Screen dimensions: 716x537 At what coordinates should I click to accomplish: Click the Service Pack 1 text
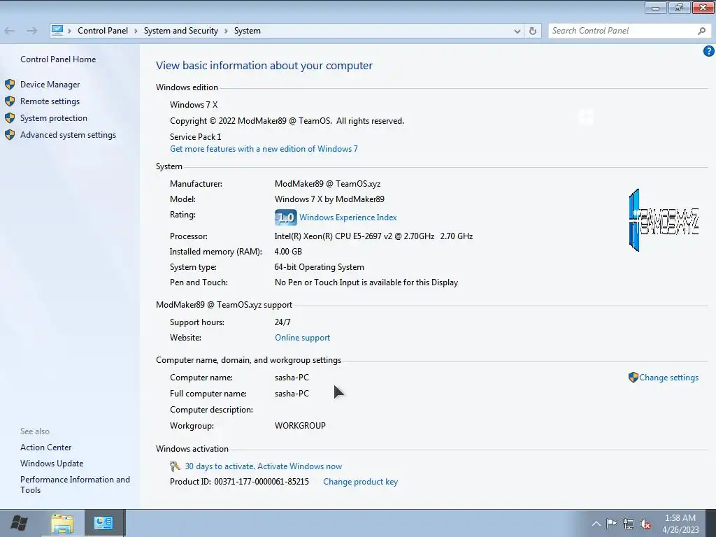(196, 137)
